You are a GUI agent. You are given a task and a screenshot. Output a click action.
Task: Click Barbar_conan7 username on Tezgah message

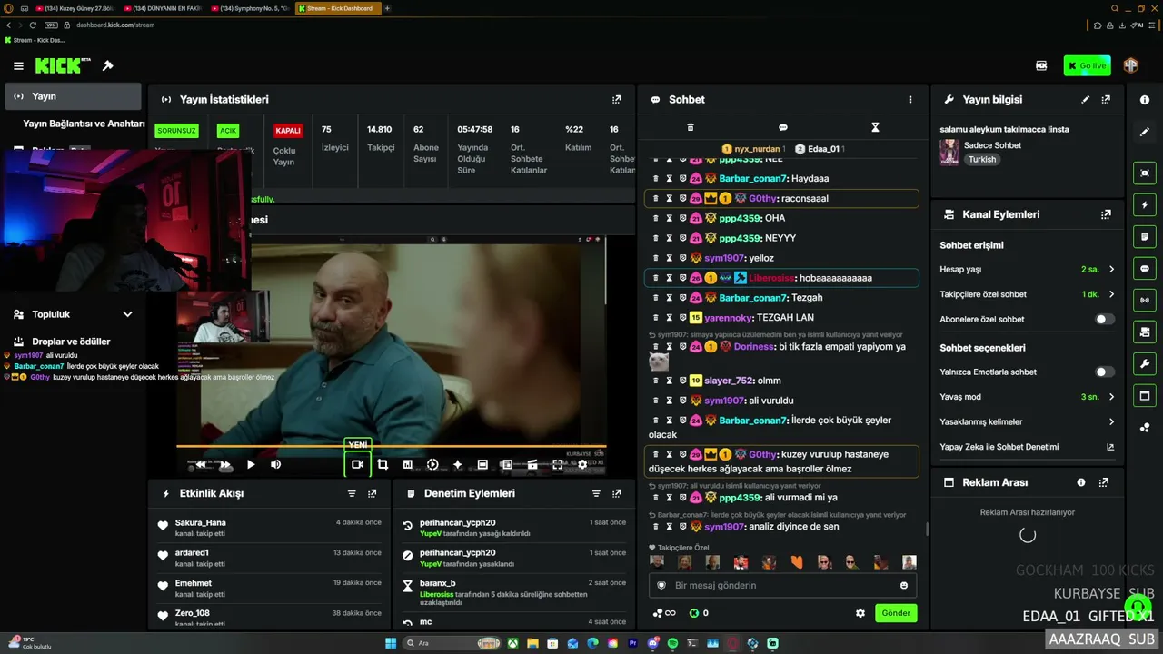(752, 298)
